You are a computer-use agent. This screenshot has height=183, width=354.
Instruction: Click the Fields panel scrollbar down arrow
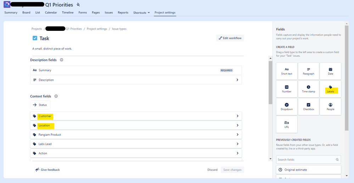347,176
